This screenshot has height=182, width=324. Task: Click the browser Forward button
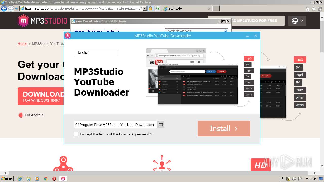tap(11, 9)
